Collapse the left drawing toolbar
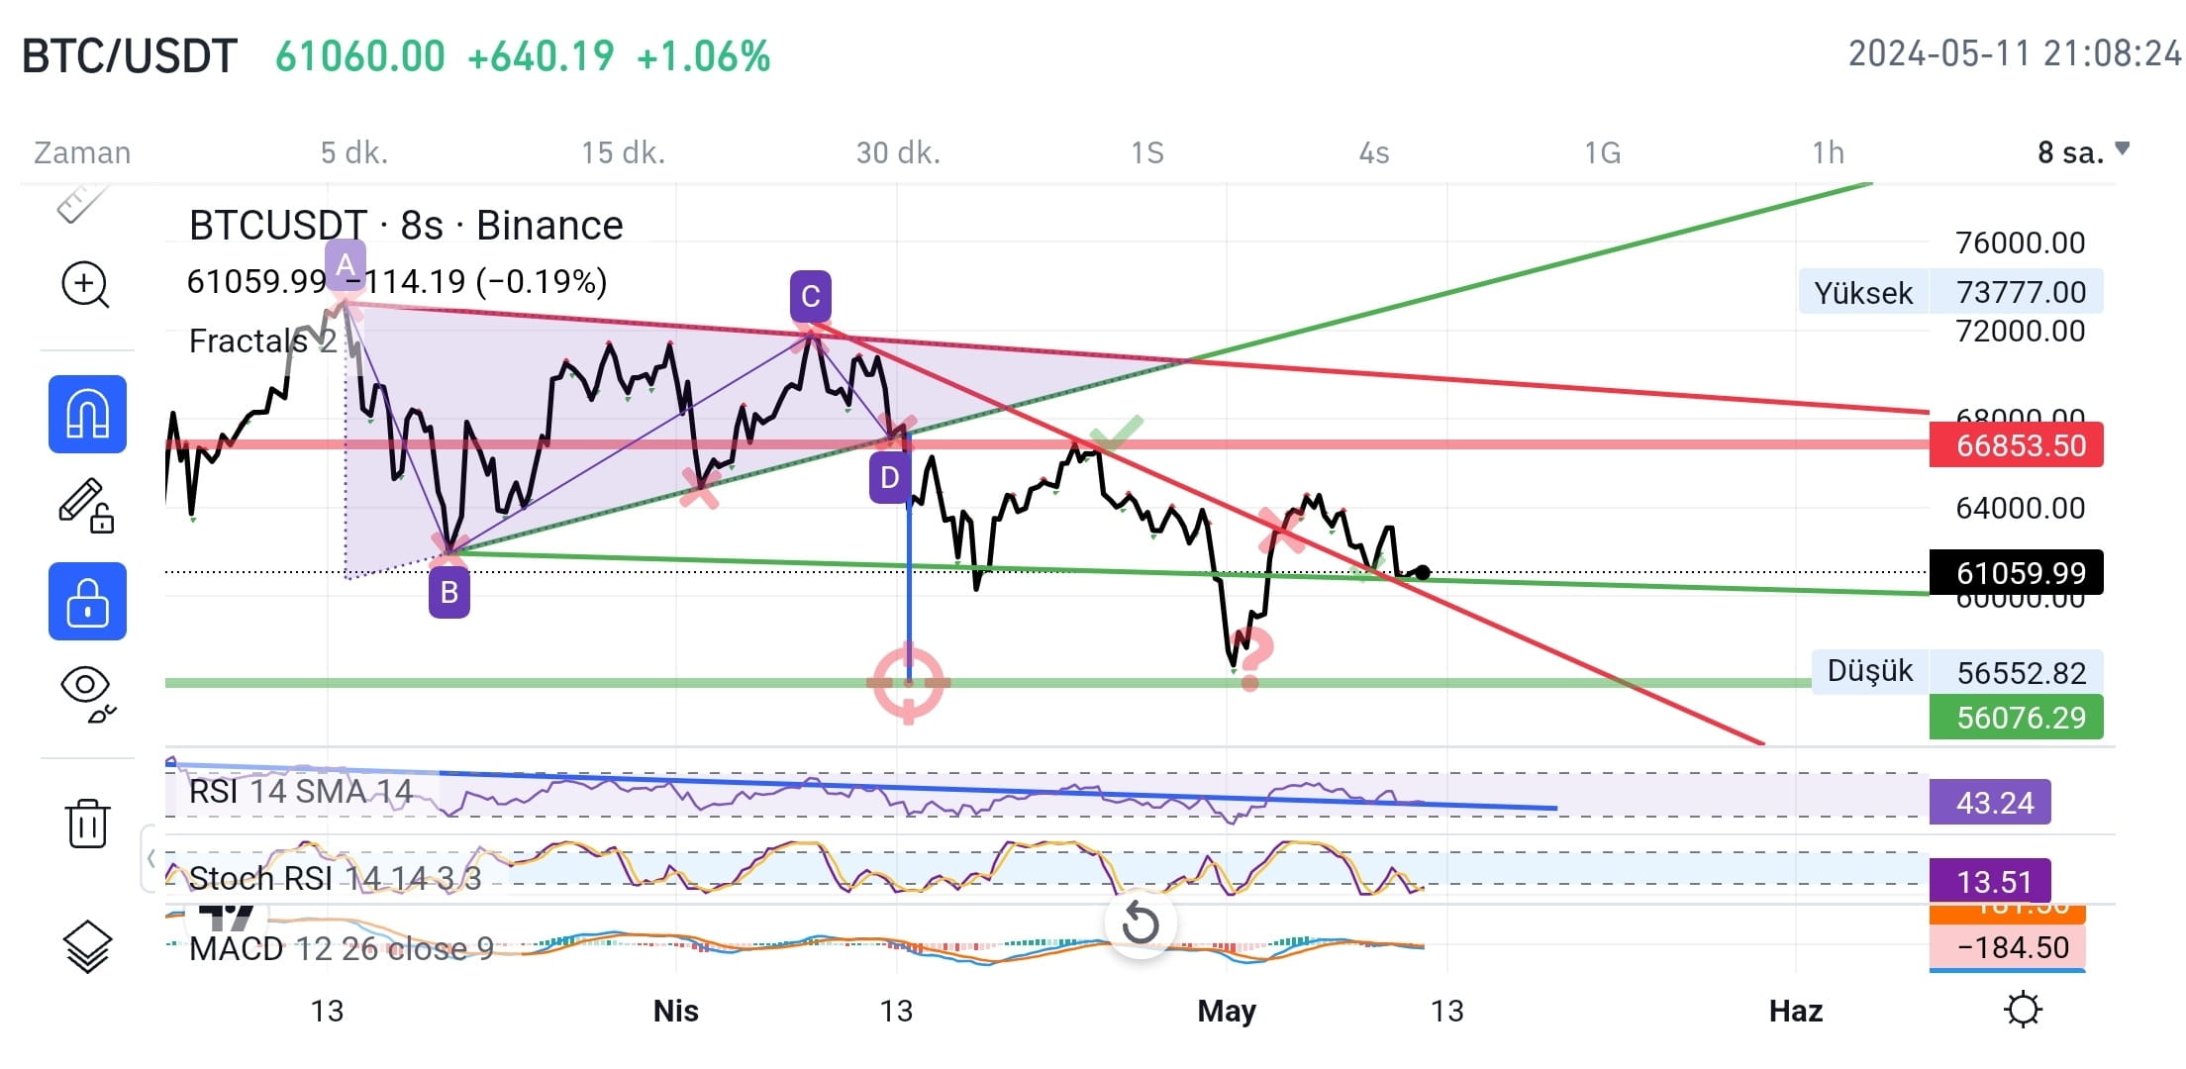The image size is (2186, 1069). pyautogui.click(x=150, y=859)
